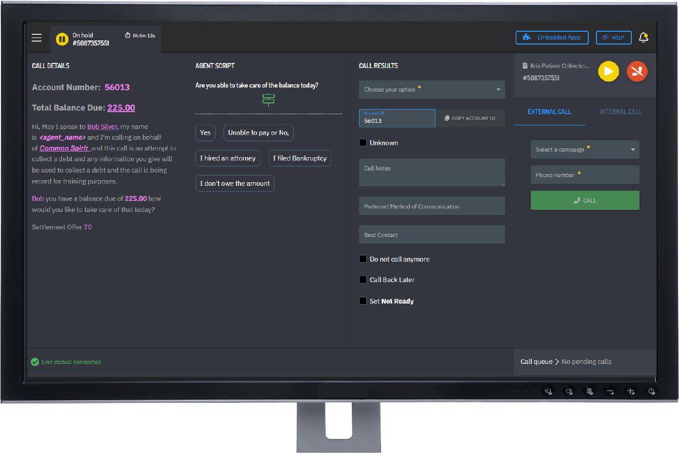Click account number 56013 in call details

tap(117, 87)
